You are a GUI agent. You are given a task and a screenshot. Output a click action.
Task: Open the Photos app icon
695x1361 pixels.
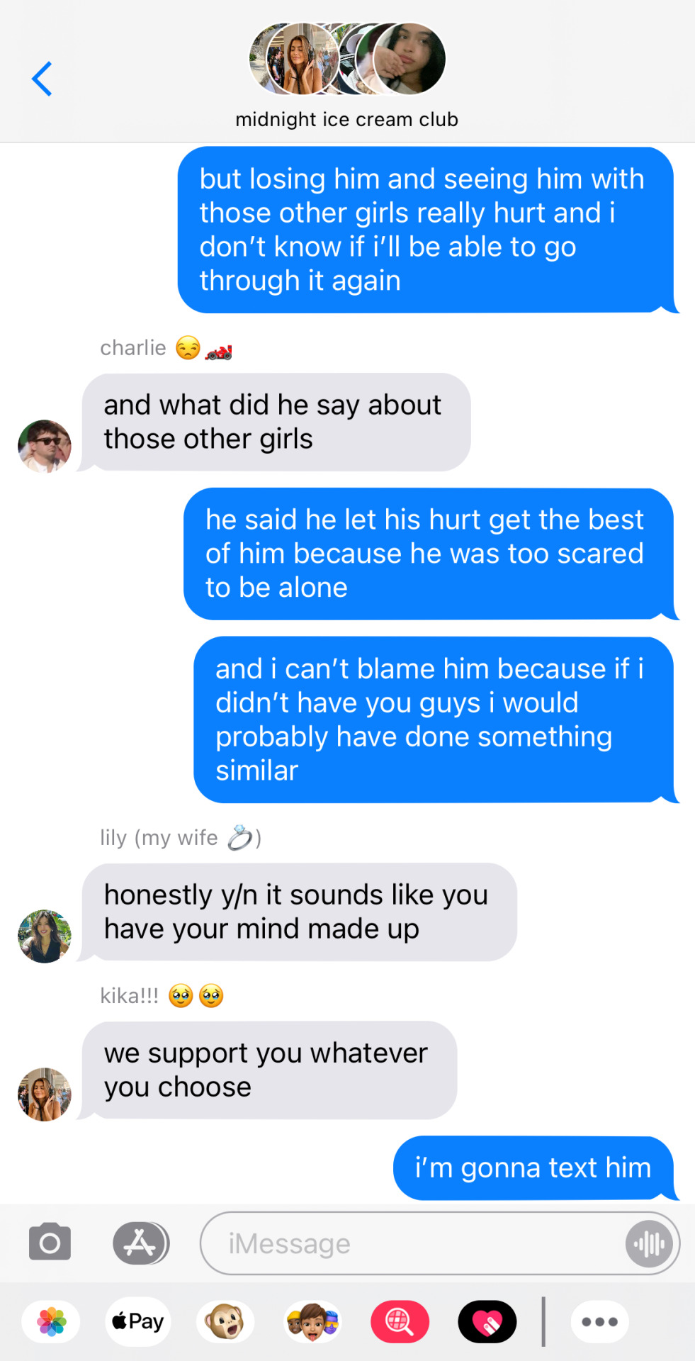tap(51, 1321)
